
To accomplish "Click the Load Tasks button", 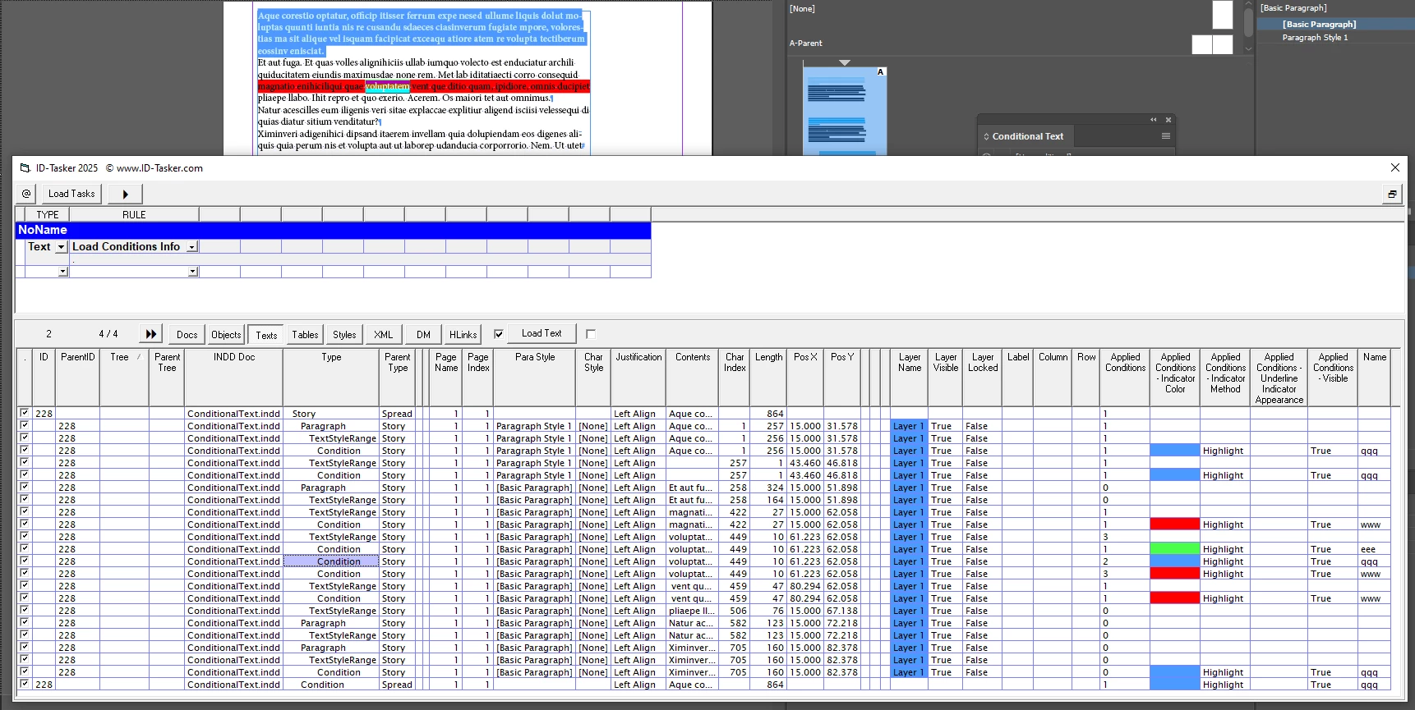I will (x=71, y=194).
